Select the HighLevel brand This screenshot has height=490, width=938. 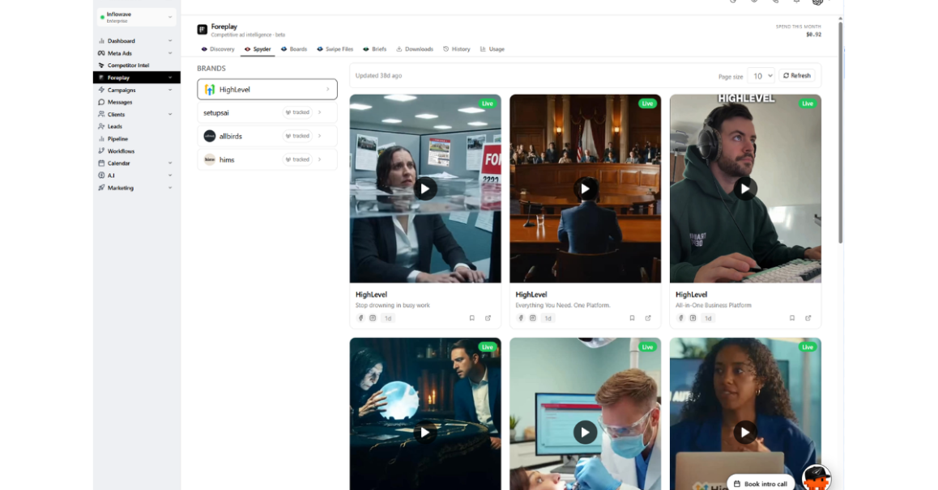(x=266, y=90)
